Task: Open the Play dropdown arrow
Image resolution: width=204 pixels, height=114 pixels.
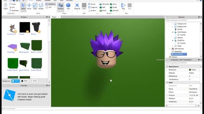Action: pos(123,11)
